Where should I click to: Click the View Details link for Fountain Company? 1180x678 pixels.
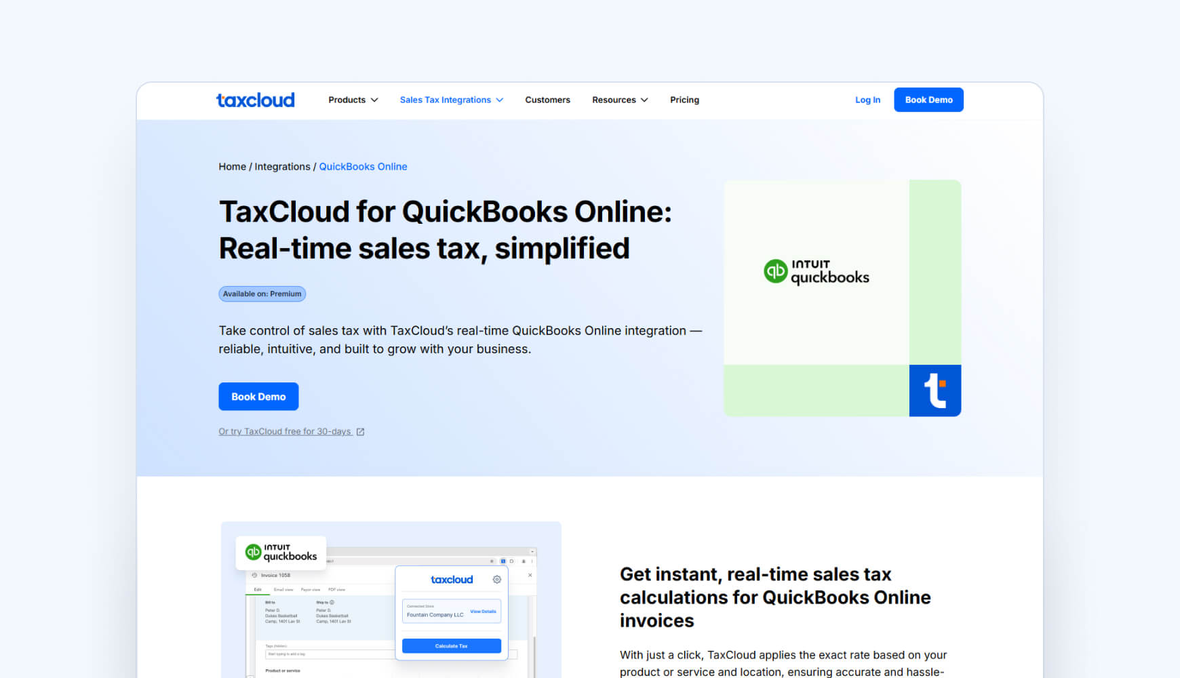(484, 612)
